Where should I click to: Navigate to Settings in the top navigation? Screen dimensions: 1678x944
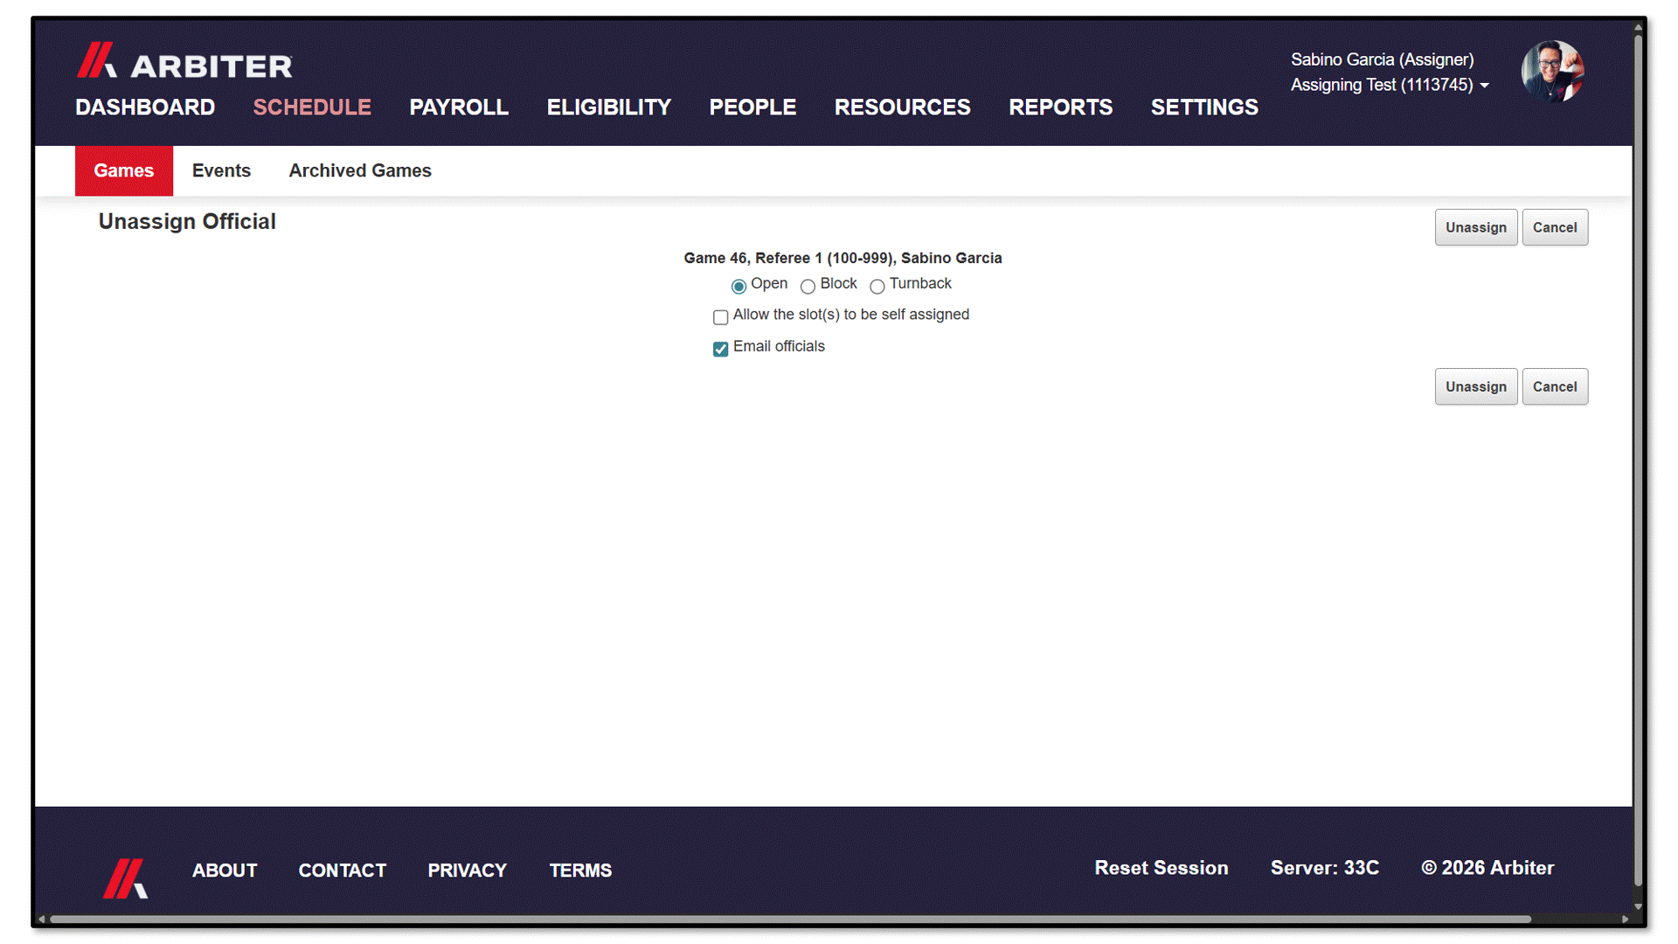pyautogui.click(x=1204, y=108)
